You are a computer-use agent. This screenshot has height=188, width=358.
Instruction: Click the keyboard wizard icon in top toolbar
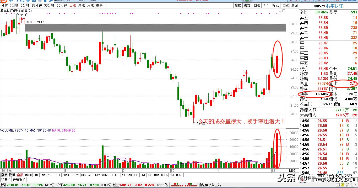(x=34, y=2)
